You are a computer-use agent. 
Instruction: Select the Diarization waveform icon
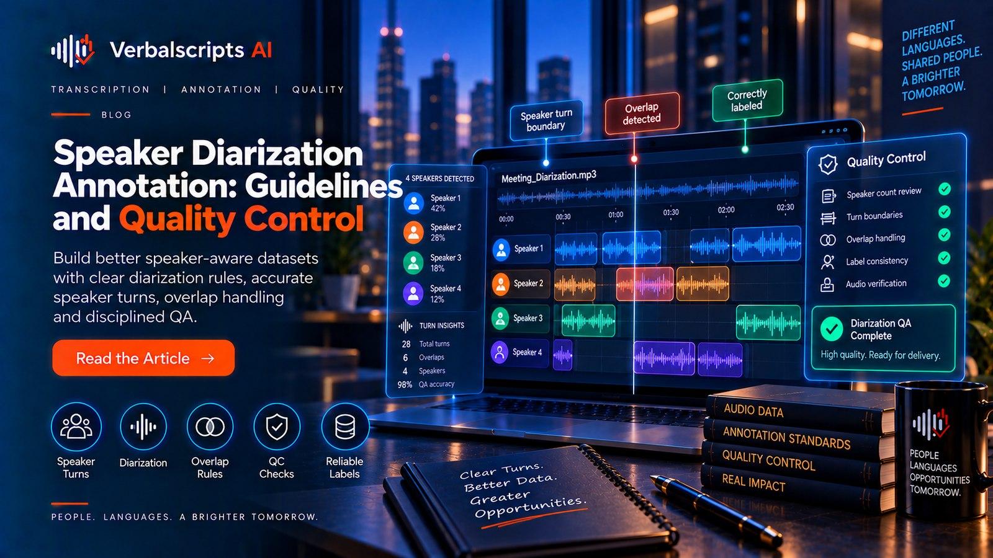pos(143,427)
